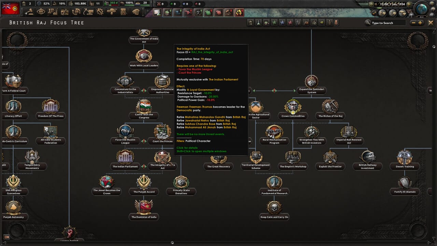
Task: Select The Jewel Becomes the Crown focus
Action: (x=107, y=185)
